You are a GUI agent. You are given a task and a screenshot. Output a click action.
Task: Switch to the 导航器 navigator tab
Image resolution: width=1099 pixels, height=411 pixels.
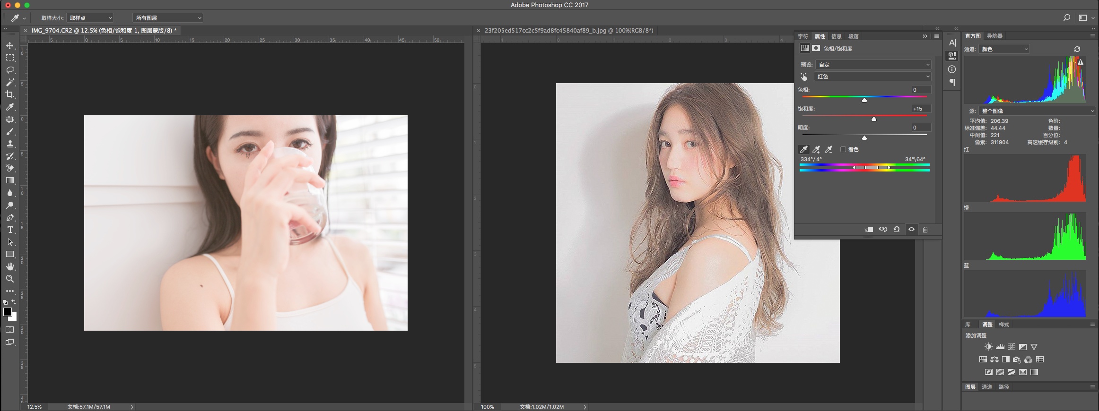994,36
